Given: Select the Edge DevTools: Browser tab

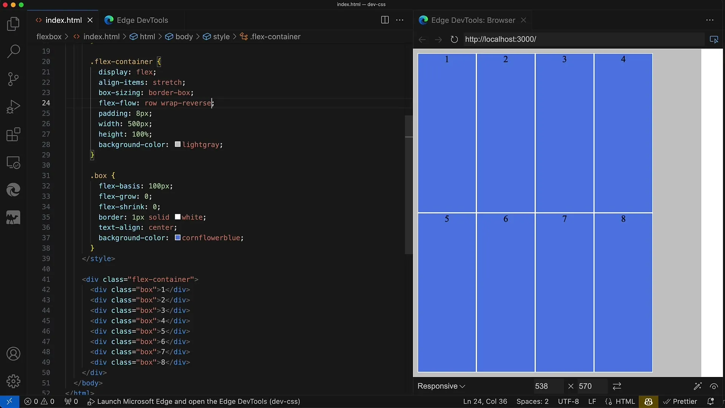Looking at the screenshot, I should click(x=473, y=20).
